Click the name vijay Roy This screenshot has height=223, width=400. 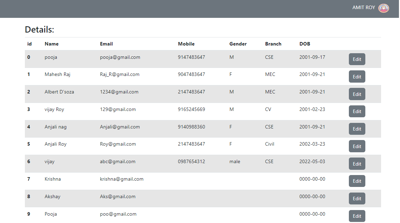click(54, 109)
